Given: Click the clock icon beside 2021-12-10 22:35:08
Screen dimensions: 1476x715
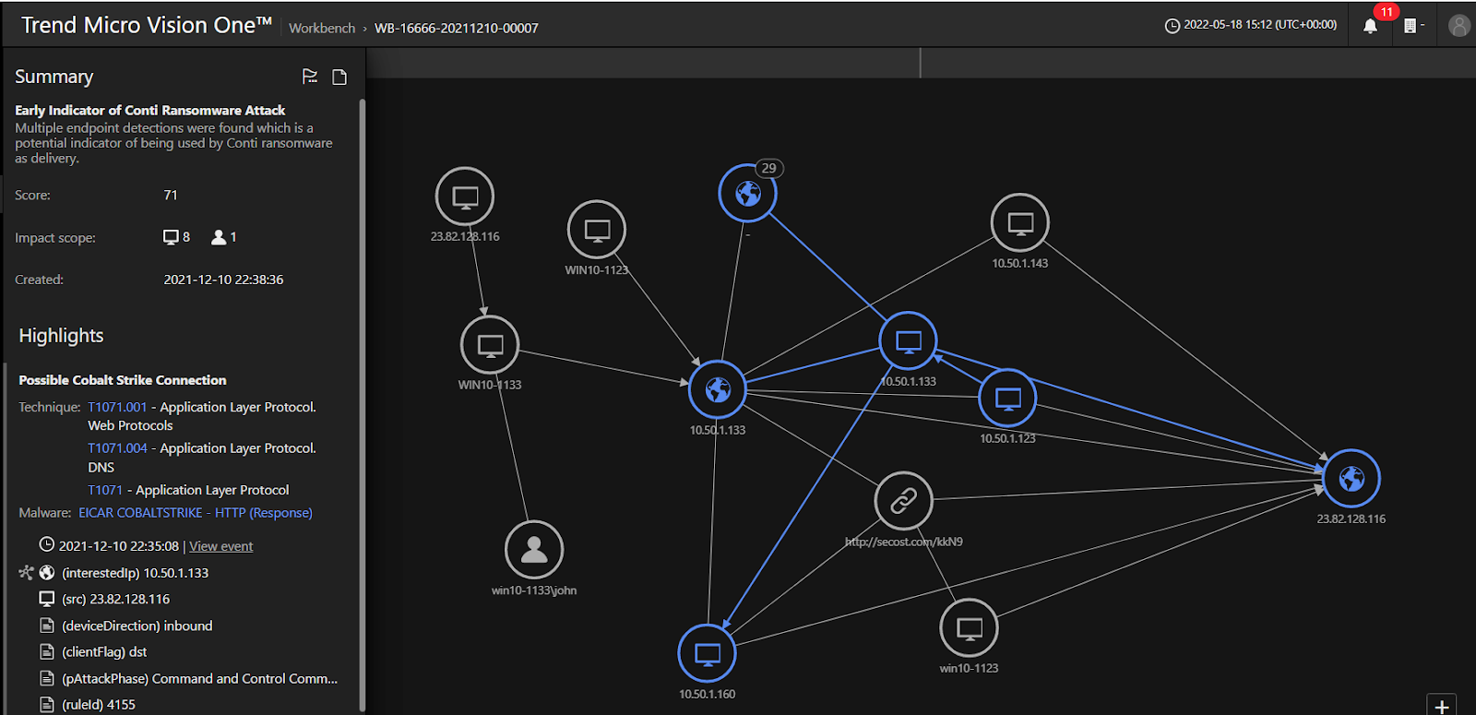Looking at the screenshot, I should point(46,544).
